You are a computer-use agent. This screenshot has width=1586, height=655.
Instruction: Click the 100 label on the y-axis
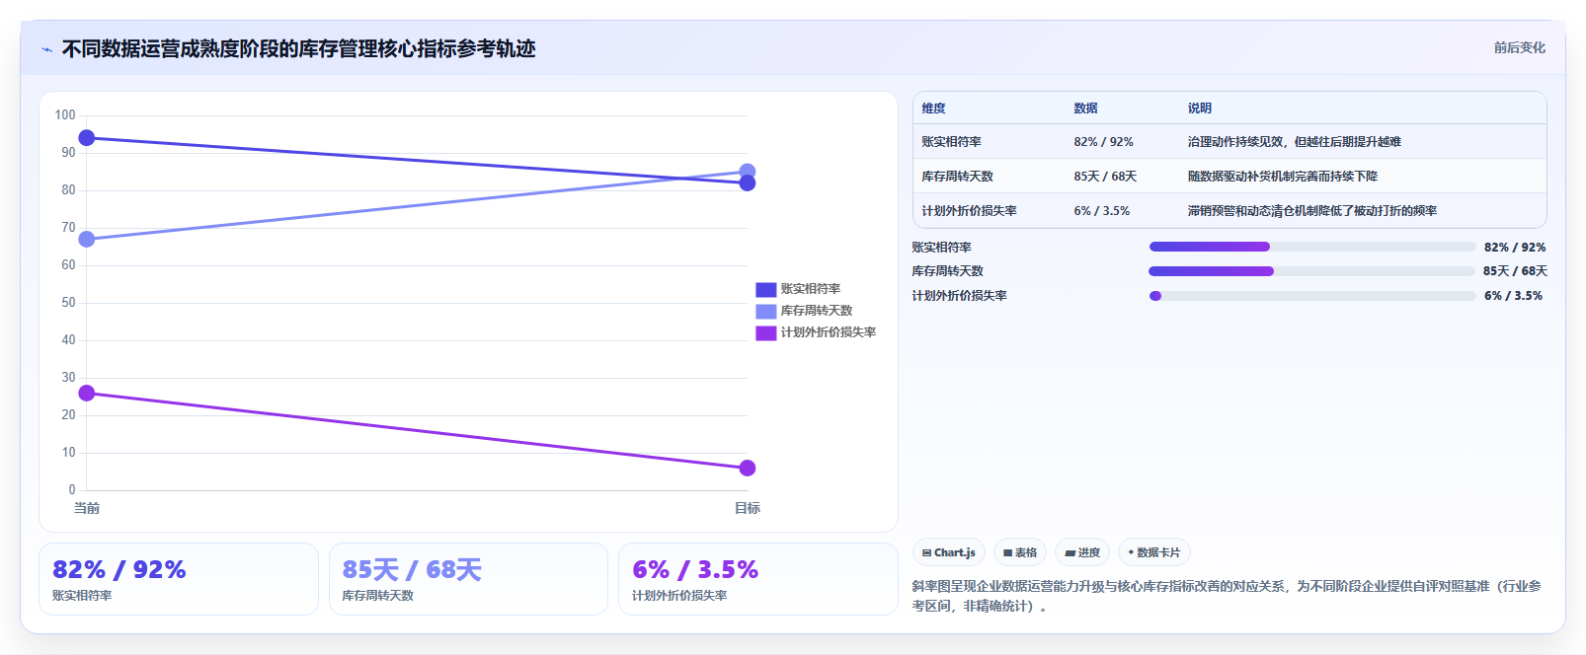pos(65,115)
